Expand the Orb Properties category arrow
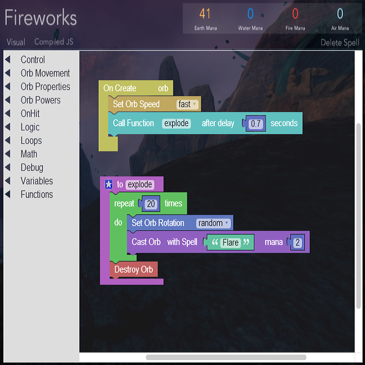365x365 pixels. [8, 86]
